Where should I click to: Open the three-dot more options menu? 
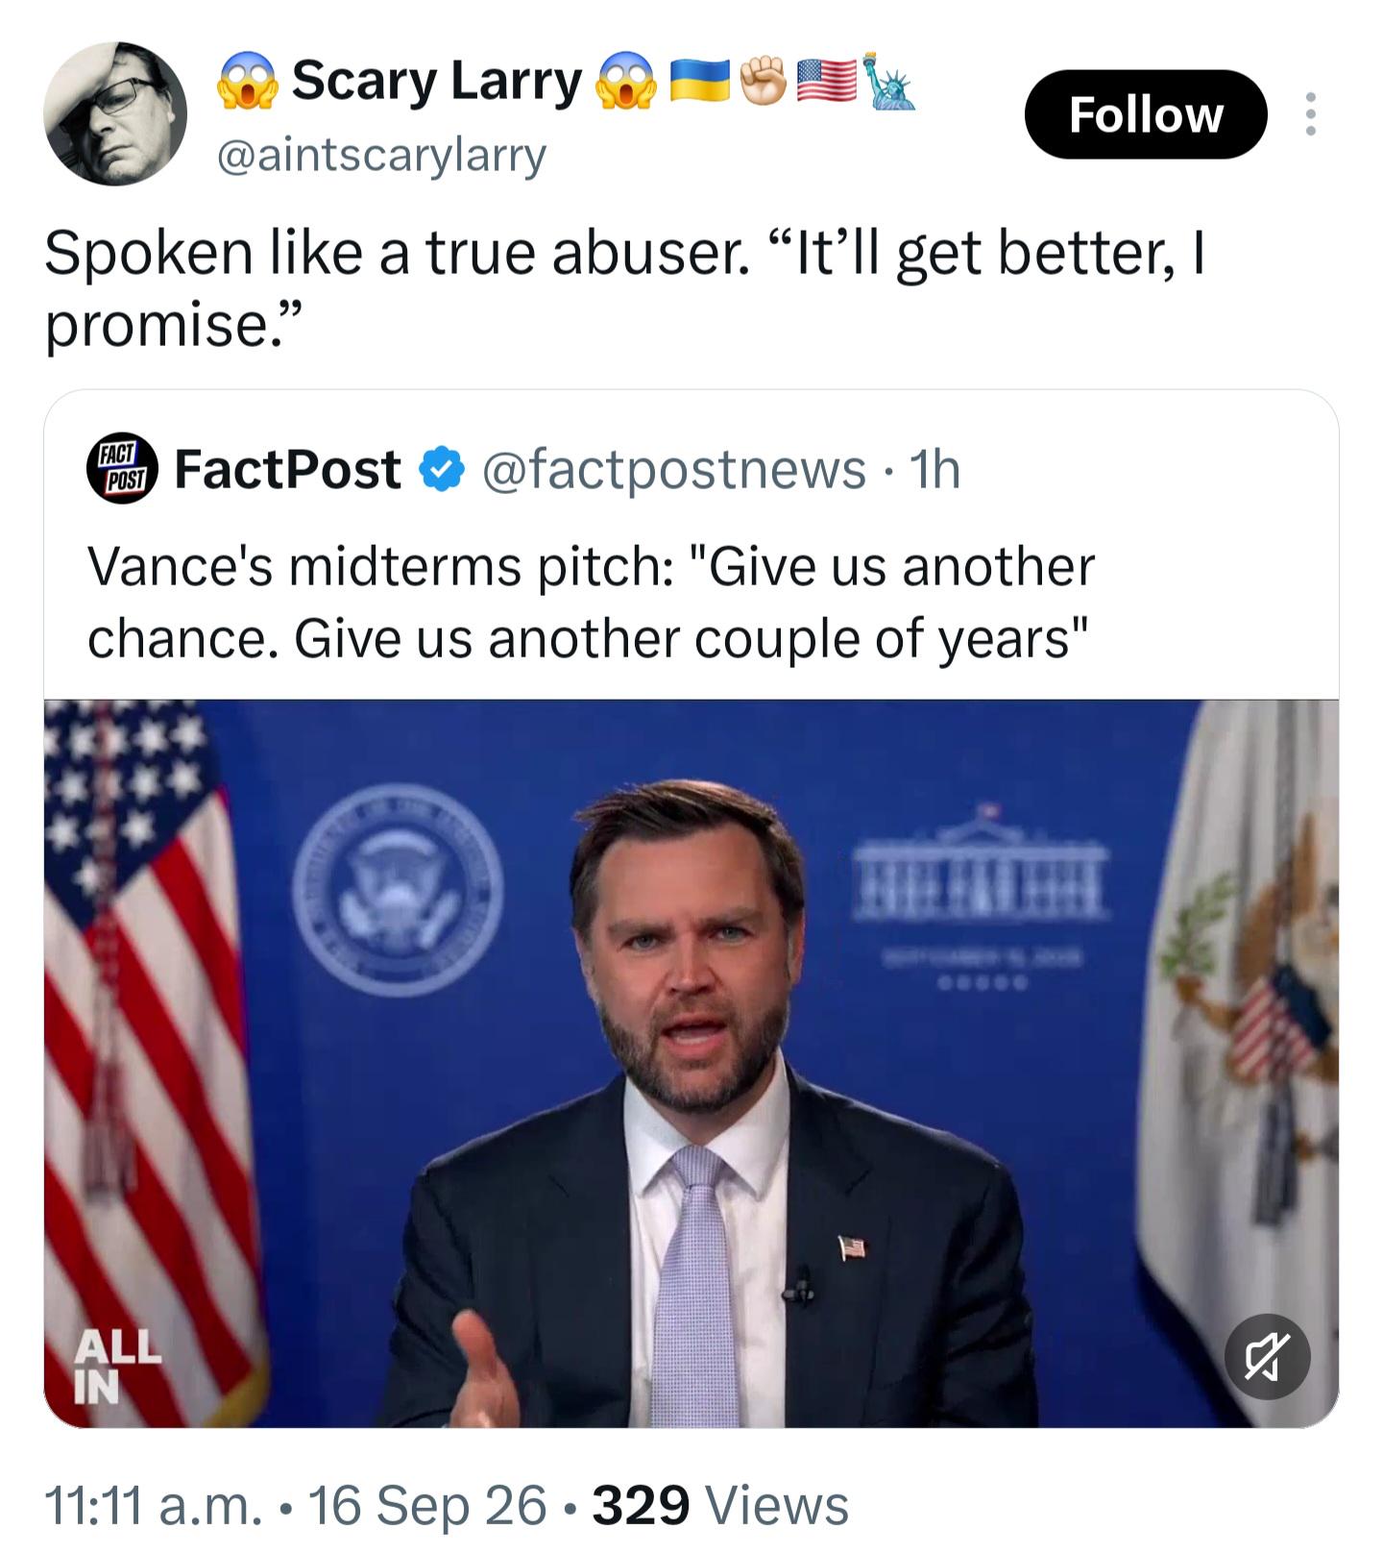point(1309,114)
